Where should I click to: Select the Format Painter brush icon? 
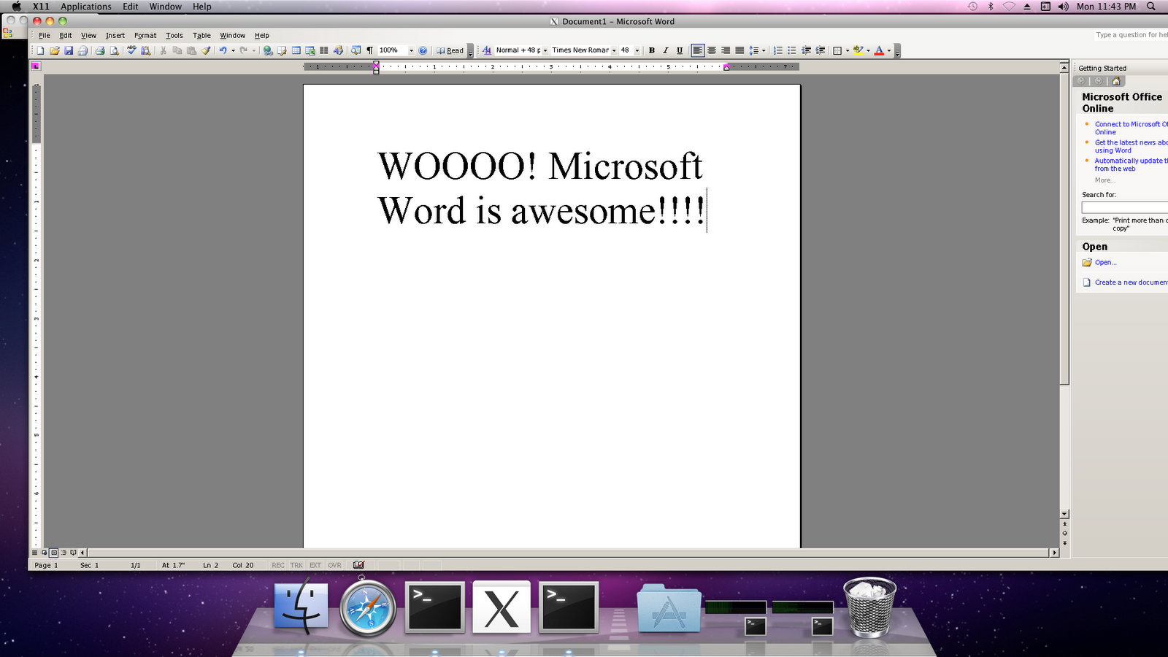click(x=206, y=50)
